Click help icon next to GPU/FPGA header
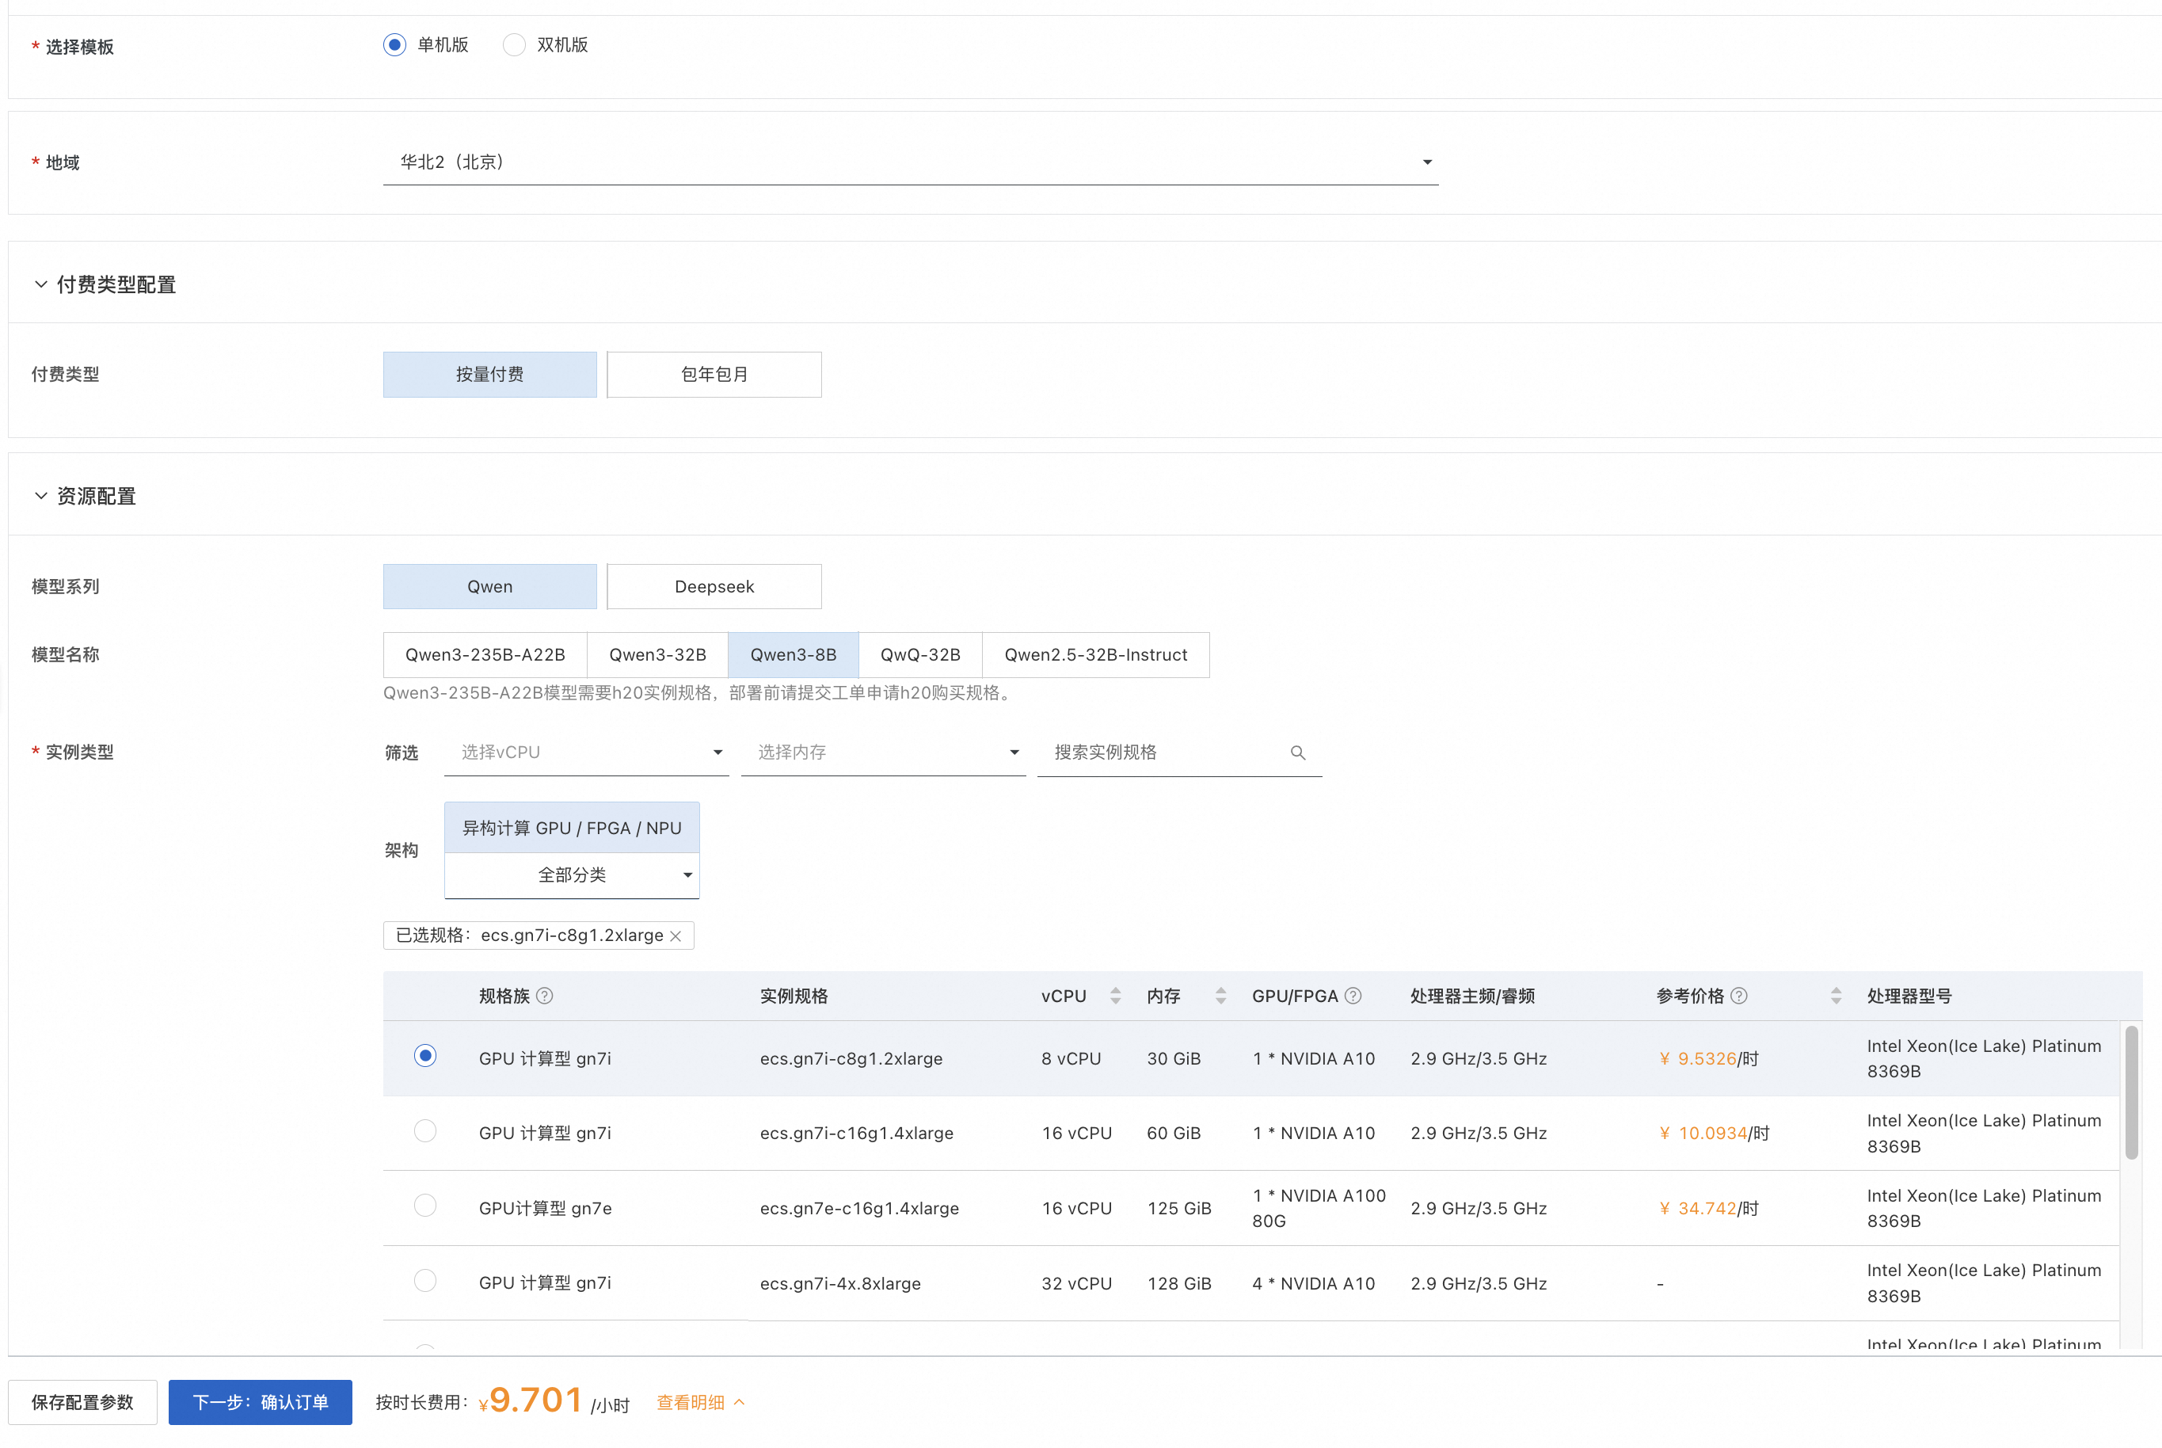This screenshot has width=2162, height=1448. [1353, 996]
